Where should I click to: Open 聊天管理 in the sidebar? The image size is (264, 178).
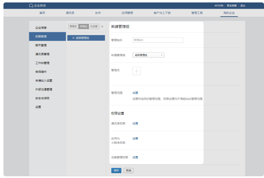coord(41,45)
